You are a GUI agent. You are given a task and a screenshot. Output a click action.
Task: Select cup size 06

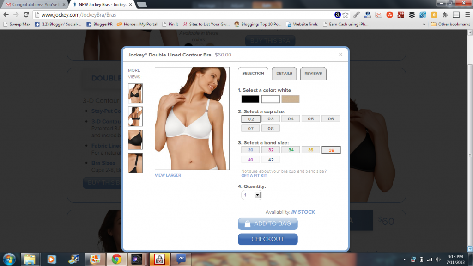pyautogui.click(x=331, y=119)
